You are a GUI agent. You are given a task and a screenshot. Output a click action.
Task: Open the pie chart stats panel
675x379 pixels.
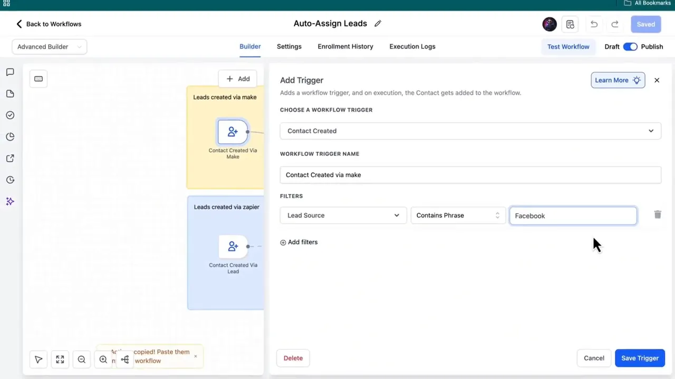pos(10,136)
